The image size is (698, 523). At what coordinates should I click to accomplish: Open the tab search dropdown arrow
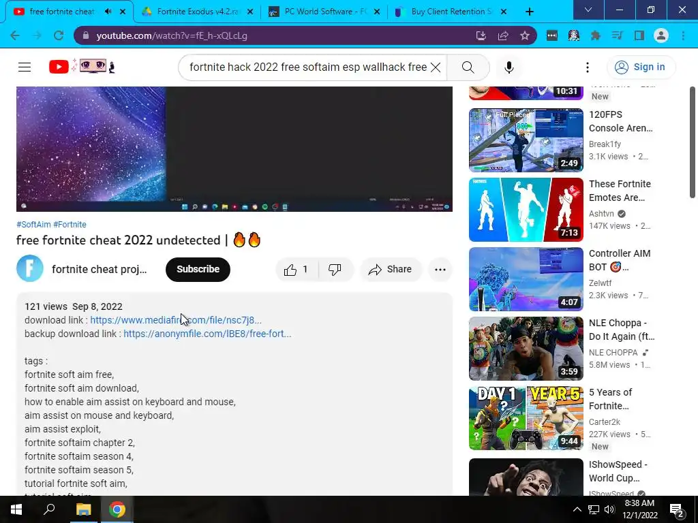588,10
